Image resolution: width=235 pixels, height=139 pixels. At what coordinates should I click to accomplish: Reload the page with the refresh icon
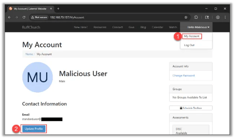pyautogui.click(x=24, y=17)
